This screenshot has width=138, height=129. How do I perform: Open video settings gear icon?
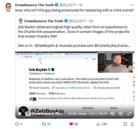tap(121, 113)
